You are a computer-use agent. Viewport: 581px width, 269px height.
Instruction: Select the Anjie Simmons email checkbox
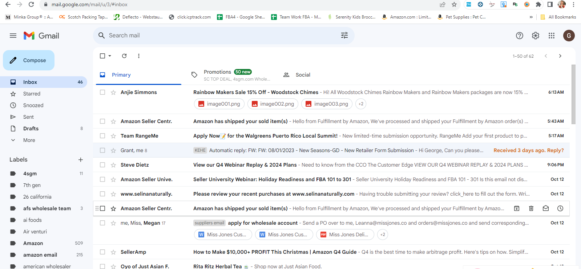102,92
